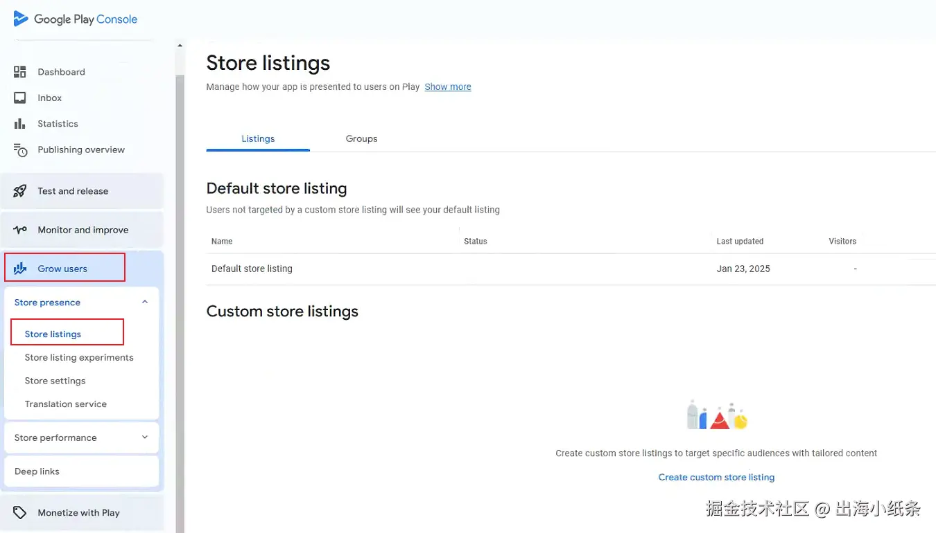The height and width of the screenshot is (533, 936).
Task: Go to Store settings
Action: coord(55,381)
